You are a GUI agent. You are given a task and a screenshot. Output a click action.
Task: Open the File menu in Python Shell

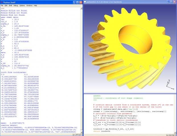click(2, 5)
